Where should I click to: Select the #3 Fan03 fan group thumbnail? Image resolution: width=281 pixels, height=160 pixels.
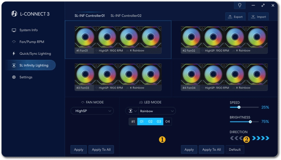118,77
